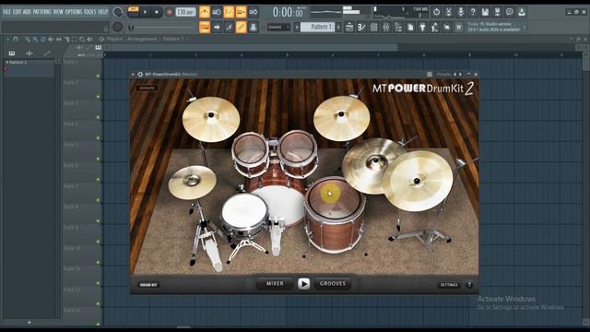This screenshot has width=590, height=332.
Task: Open the MT PowerDrumKit window arrow menu
Action: pyautogui.click(x=133, y=75)
